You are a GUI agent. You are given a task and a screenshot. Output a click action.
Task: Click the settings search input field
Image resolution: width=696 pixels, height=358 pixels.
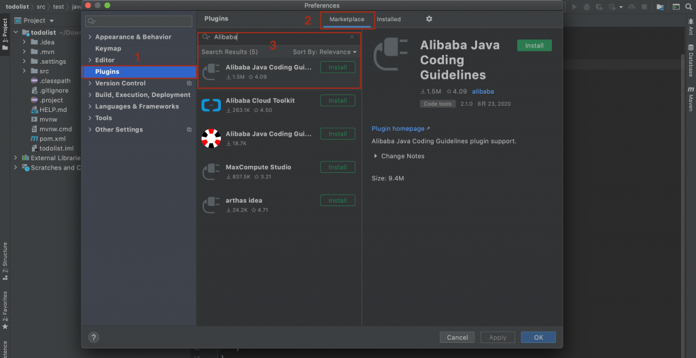[139, 21]
